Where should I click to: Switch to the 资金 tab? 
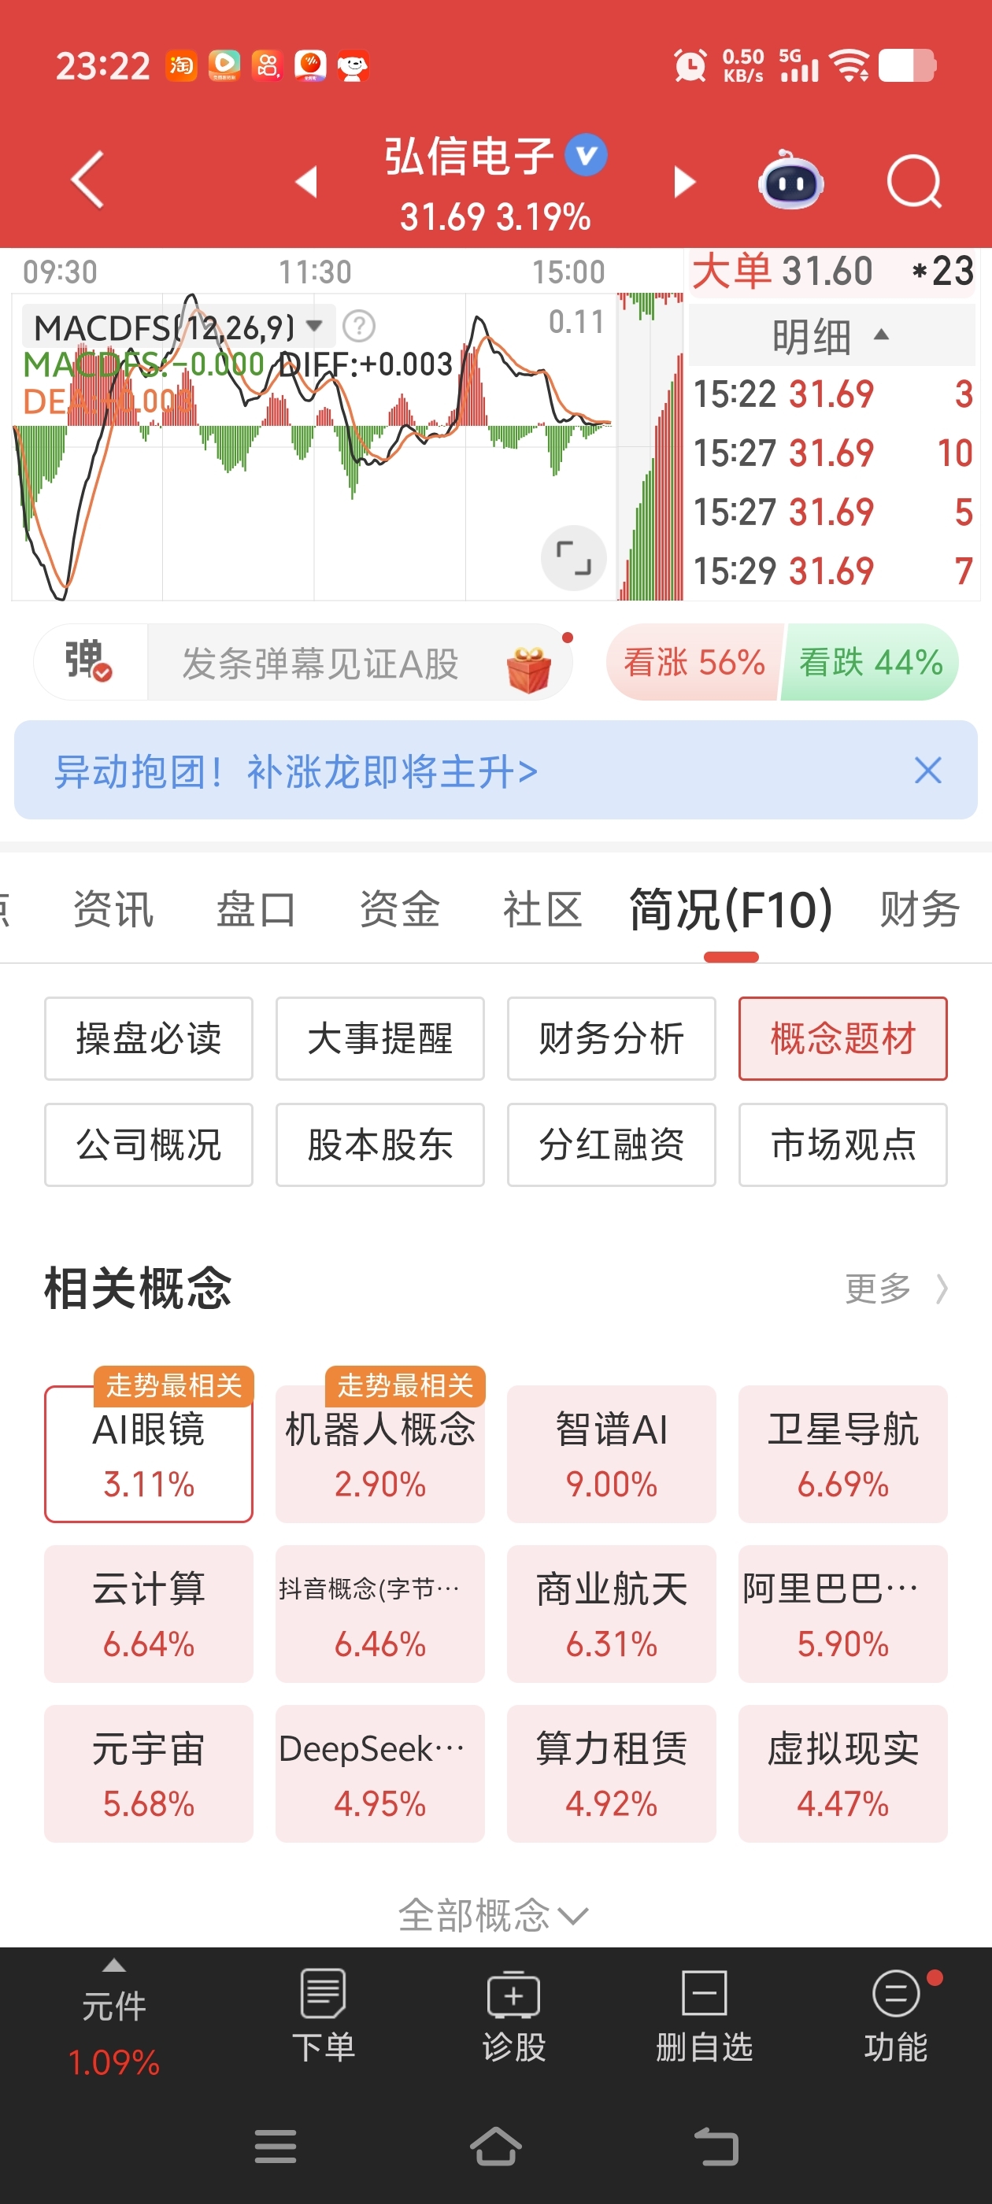[x=400, y=908]
